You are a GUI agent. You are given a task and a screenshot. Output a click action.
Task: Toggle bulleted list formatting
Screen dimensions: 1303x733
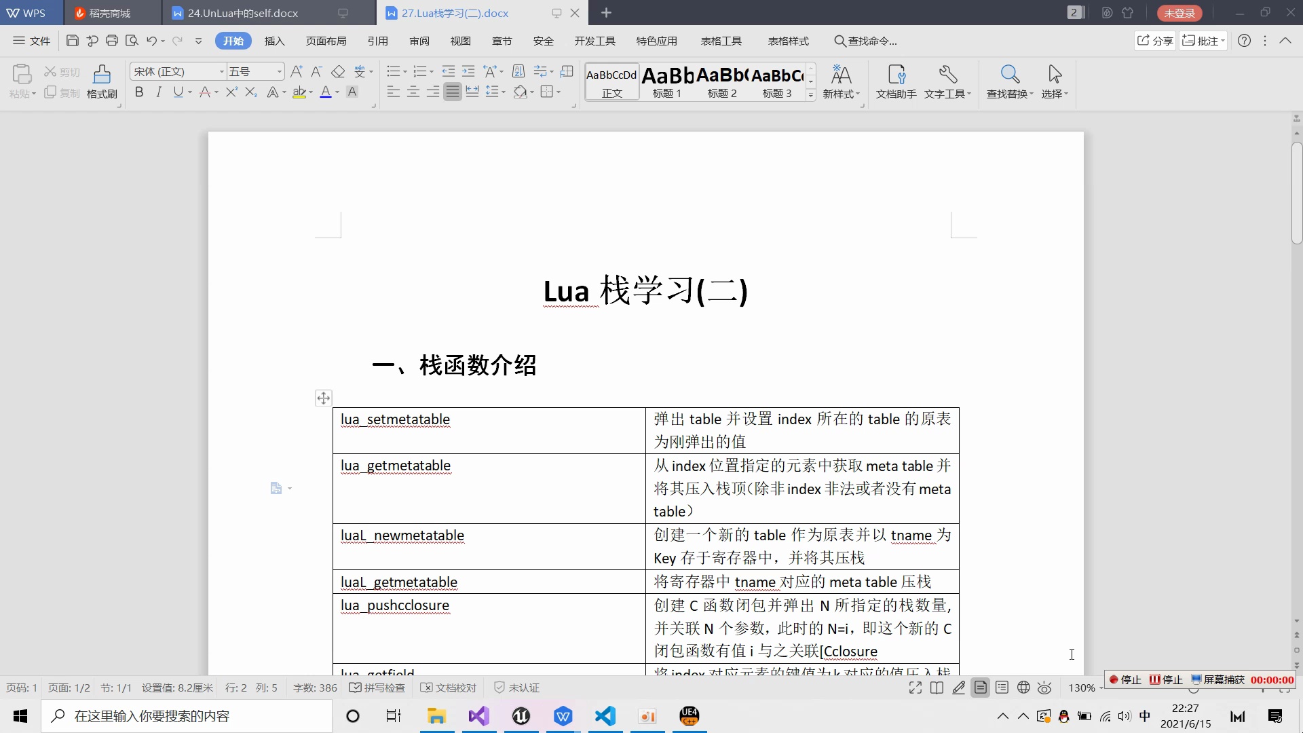click(394, 71)
